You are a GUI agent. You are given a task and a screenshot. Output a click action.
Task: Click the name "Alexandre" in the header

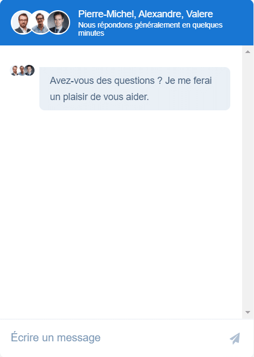coord(160,14)
